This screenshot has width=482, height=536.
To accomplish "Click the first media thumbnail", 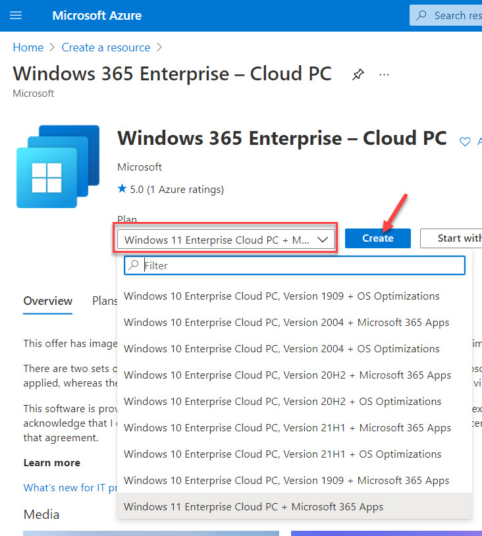I will [151, 533].
